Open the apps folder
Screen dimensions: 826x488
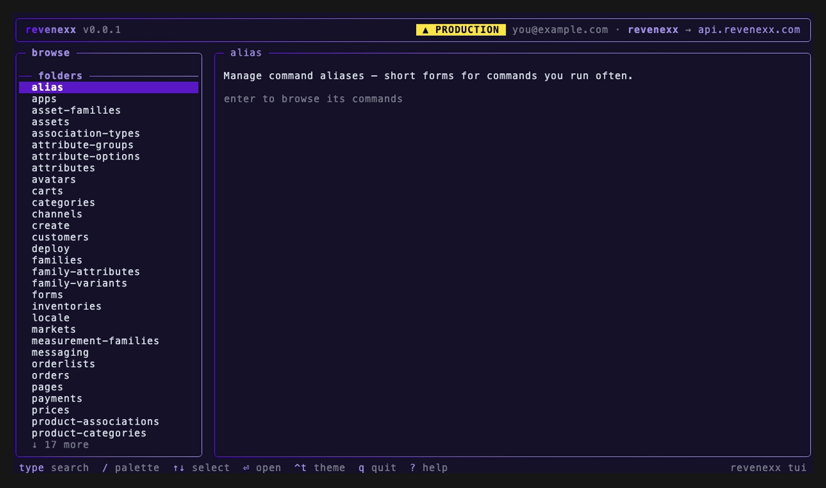pyautogui.click(x=108, y=99)
